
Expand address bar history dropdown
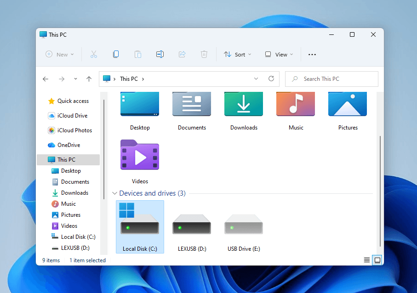coord(256,79)
